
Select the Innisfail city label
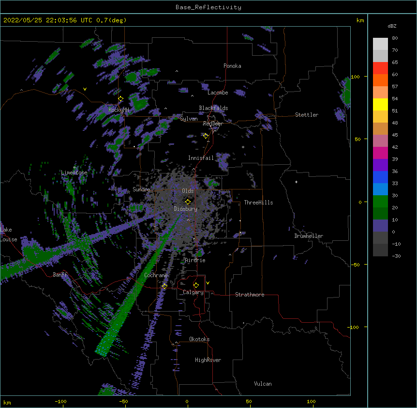[x=201, y=158]
